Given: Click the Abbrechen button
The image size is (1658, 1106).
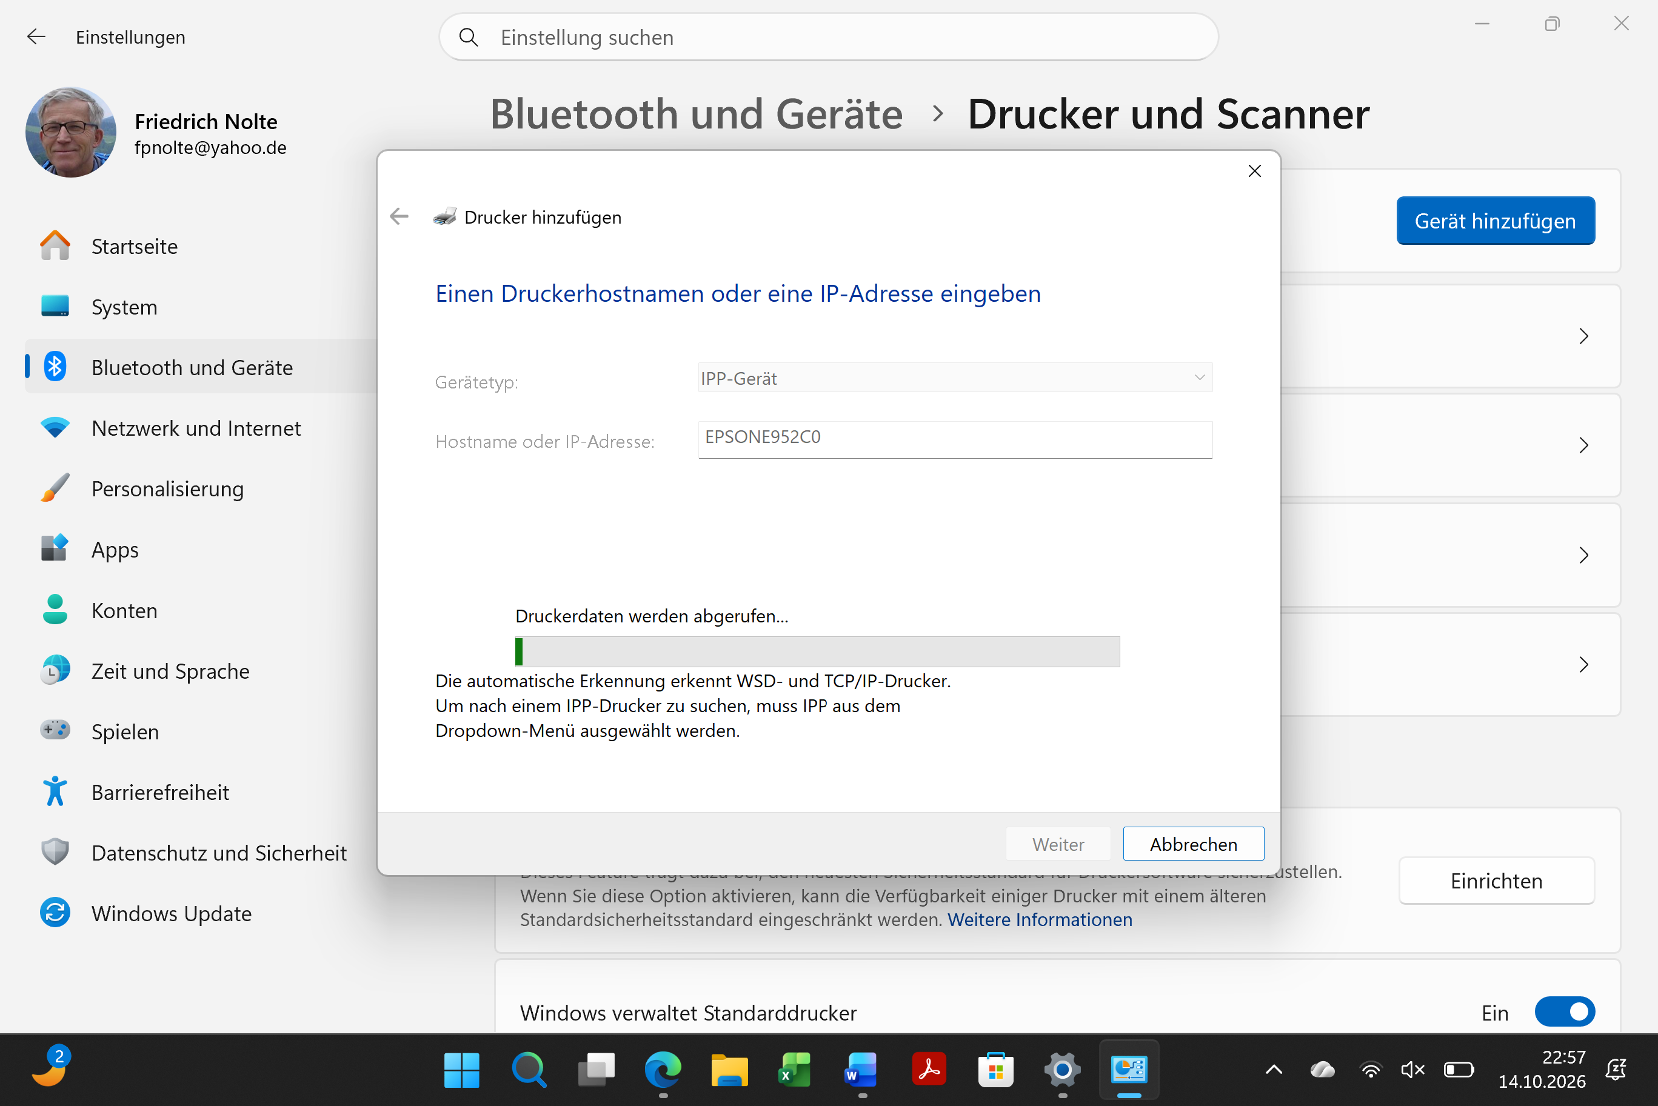Looking at the screenshot, I should click(1193, 844).
